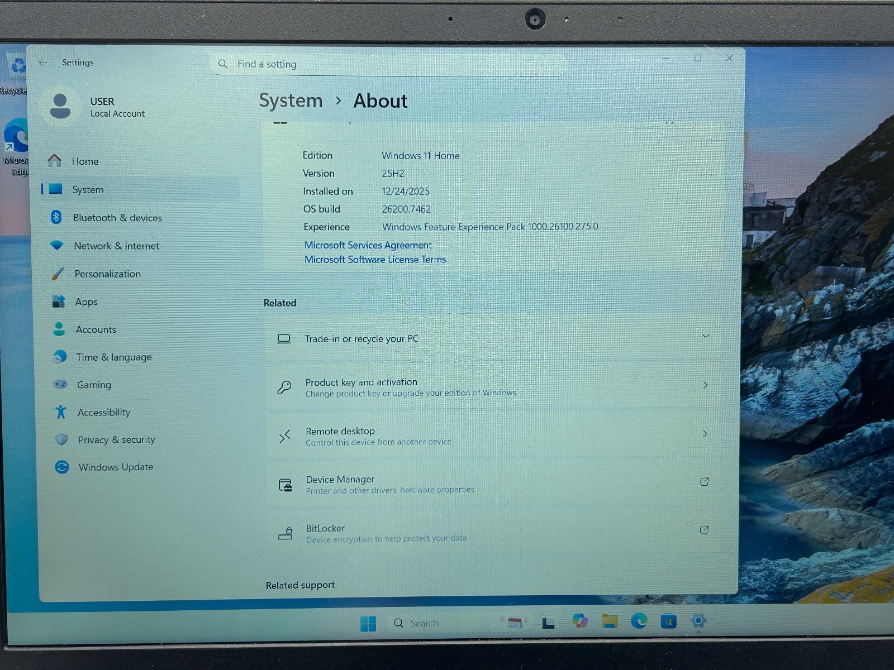894x670 pixels.
Task: Click the Accounts person icon
Action: (x=59, y=329)
